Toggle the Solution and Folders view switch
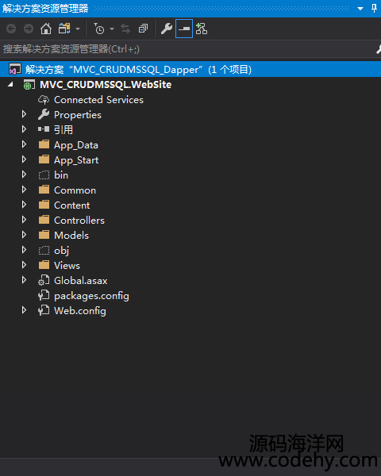Image resolution: width=381 pixels, height=476 pixels. [x=64, y=29]
